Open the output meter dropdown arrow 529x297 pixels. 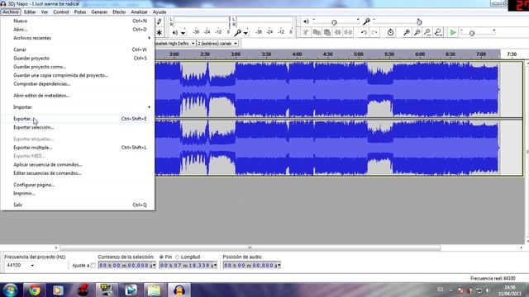tap(183, 33)
